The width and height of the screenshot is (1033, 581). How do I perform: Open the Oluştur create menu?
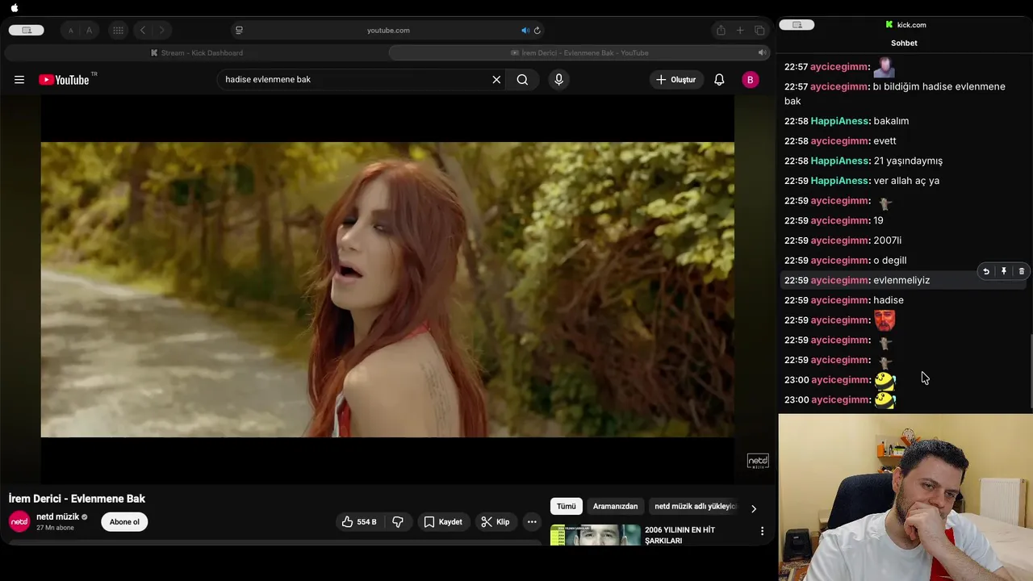pyautogui.click(x=676, y=80)
